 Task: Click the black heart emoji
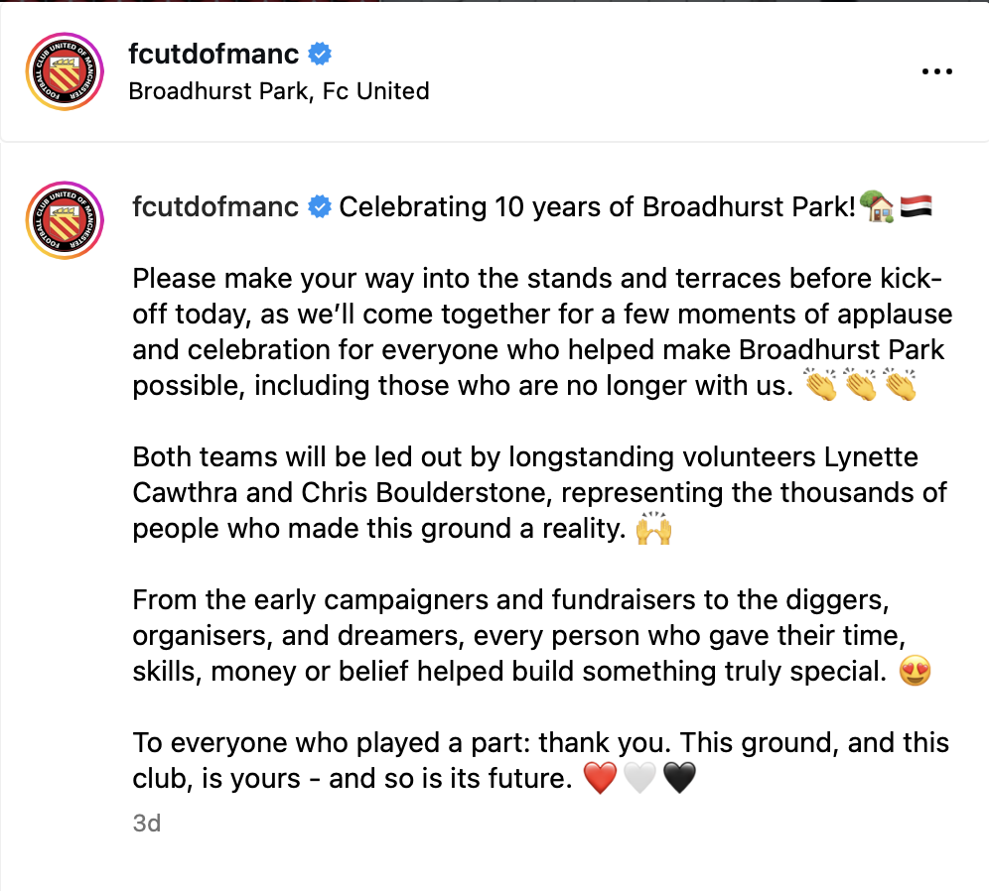click(x=678, y=780)
